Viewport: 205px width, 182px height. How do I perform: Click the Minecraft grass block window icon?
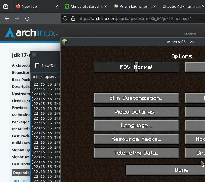tap(65, 42)
